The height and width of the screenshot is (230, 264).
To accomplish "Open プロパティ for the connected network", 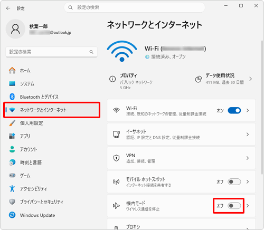I will 131,81.
